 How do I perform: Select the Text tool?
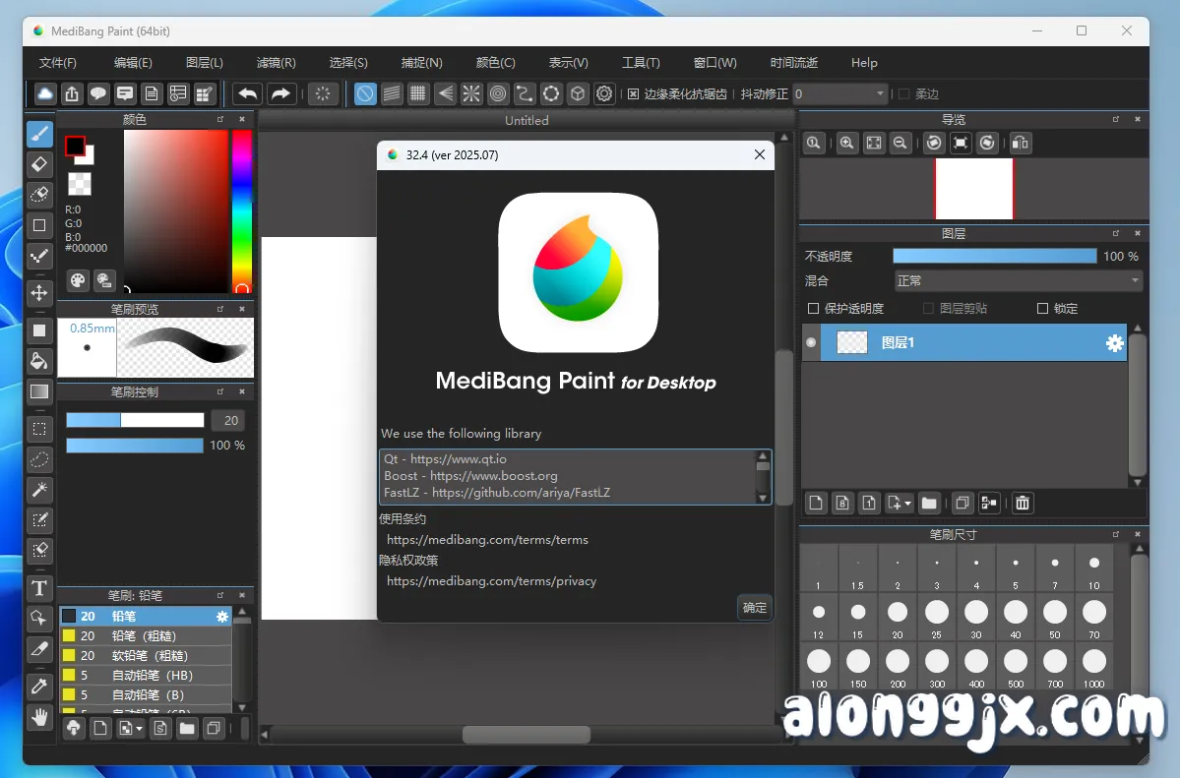point(39,587)
